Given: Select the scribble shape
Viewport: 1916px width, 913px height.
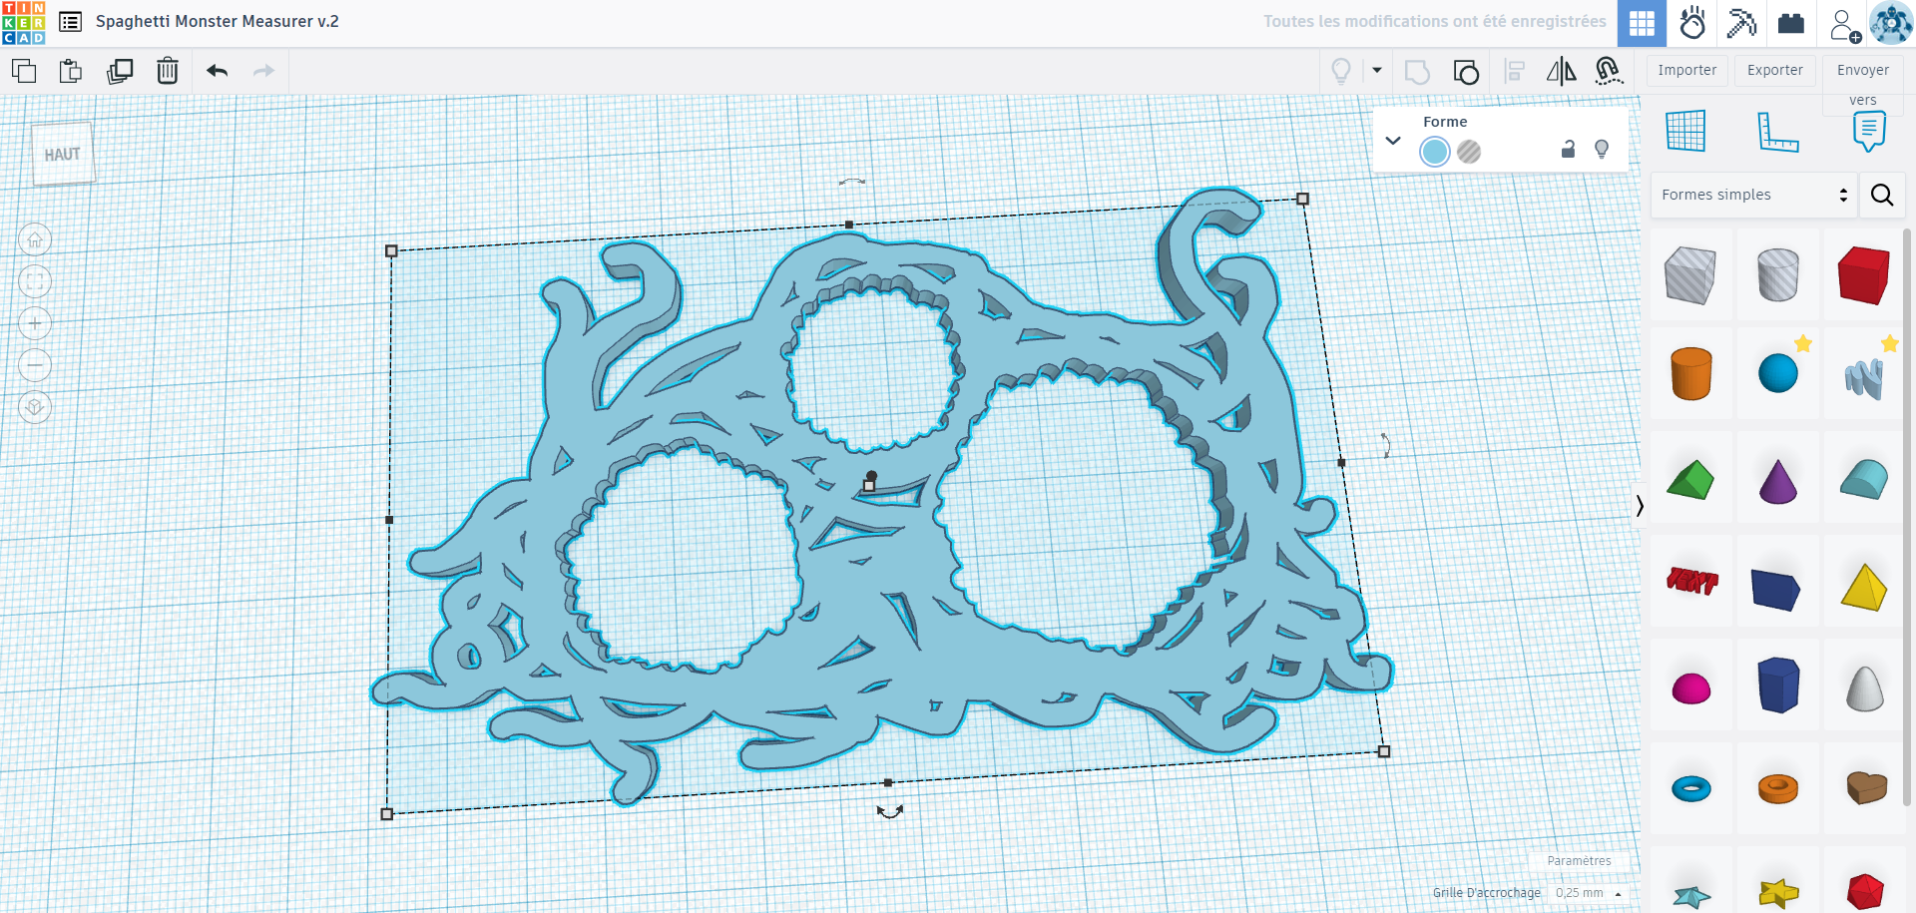Looking at the screenshot, I should (1864, 377).
